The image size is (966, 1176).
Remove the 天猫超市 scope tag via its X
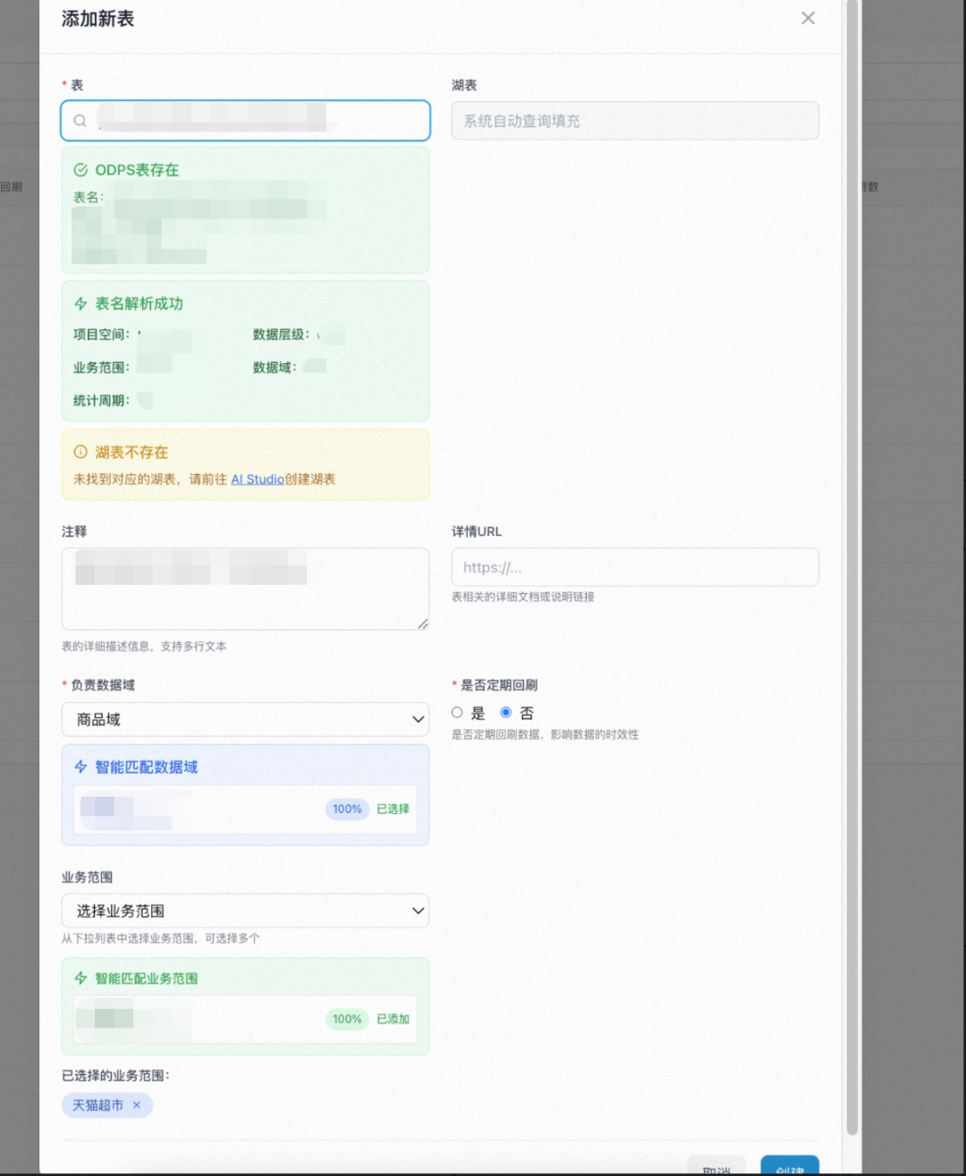pos(136,1105)
